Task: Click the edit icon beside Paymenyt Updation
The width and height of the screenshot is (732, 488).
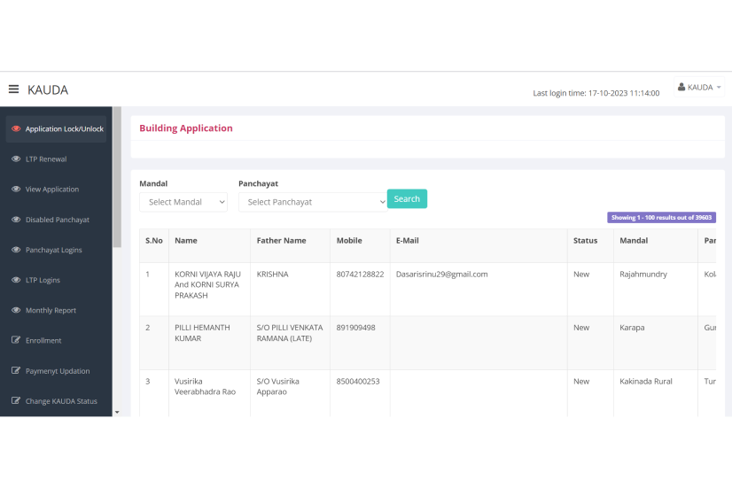Action: (16, 371)
